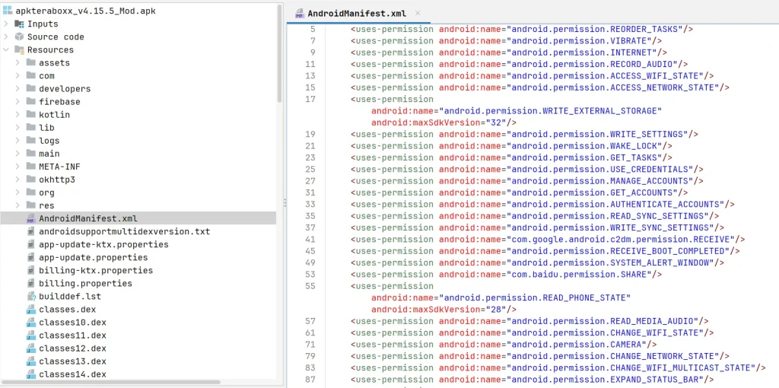Expand the assets folder
This screenshot has width=779, height=388.
point(17,62)
